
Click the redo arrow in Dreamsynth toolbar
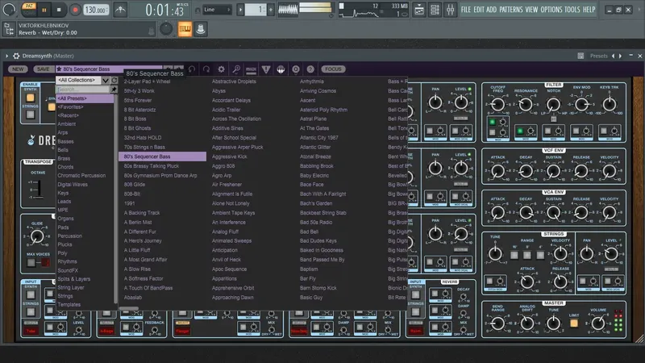[x=207, y=69]
